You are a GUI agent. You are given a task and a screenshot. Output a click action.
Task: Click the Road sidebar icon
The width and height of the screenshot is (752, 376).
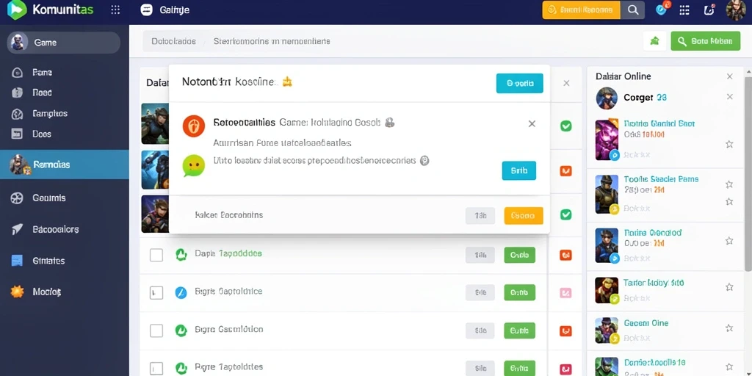(x=17, y=93)
